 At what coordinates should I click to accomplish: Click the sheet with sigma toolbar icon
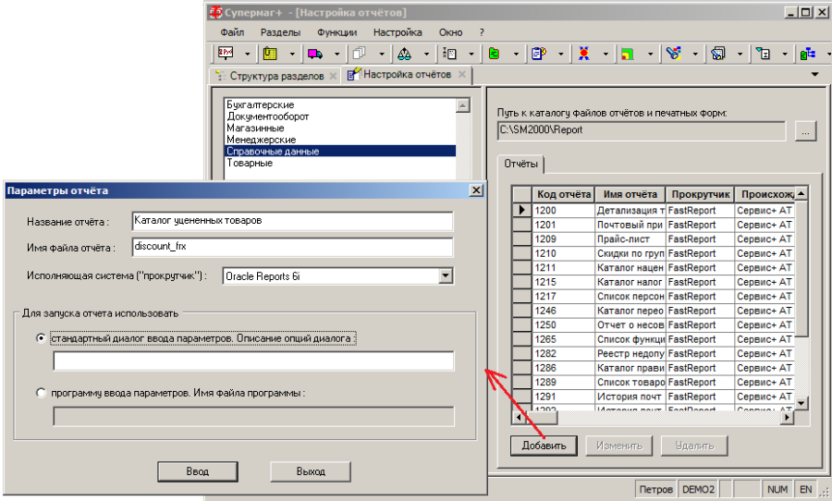pos(763,53)
